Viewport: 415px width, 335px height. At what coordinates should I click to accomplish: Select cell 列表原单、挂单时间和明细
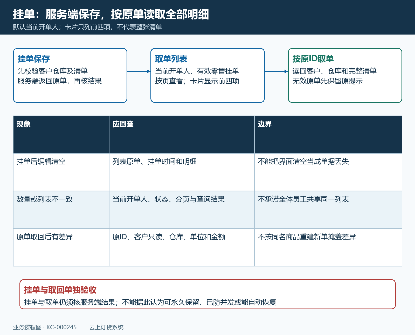pos(182,172)
